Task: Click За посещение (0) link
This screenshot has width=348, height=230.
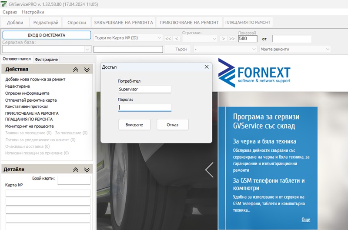Action: [x=71, y=133]
